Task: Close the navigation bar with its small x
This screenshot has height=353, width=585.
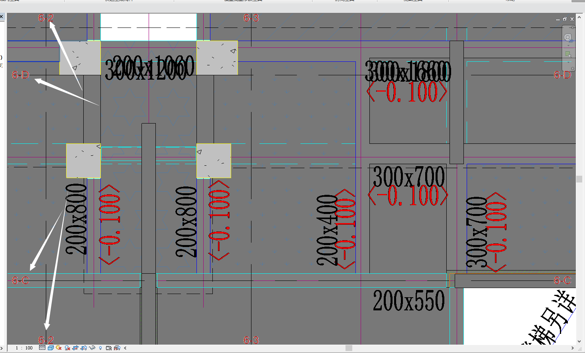Action: click(573, 27)
